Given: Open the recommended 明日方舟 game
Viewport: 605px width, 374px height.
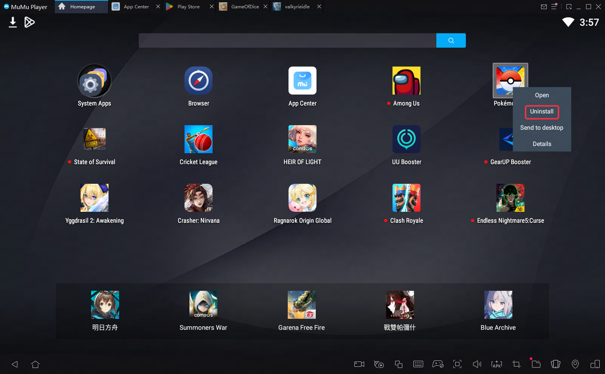Looking at the screenshot, I should (x=105, y=305).
